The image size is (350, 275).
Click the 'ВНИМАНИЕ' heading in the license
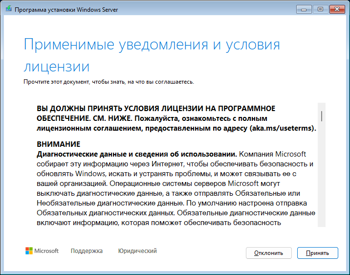coord(59,144)
